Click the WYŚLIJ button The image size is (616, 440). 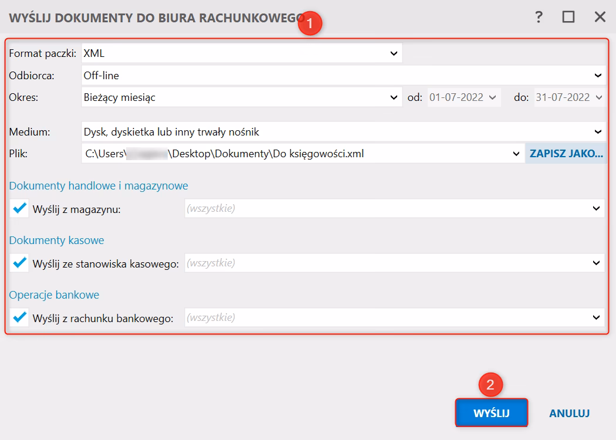pos(491,412)
